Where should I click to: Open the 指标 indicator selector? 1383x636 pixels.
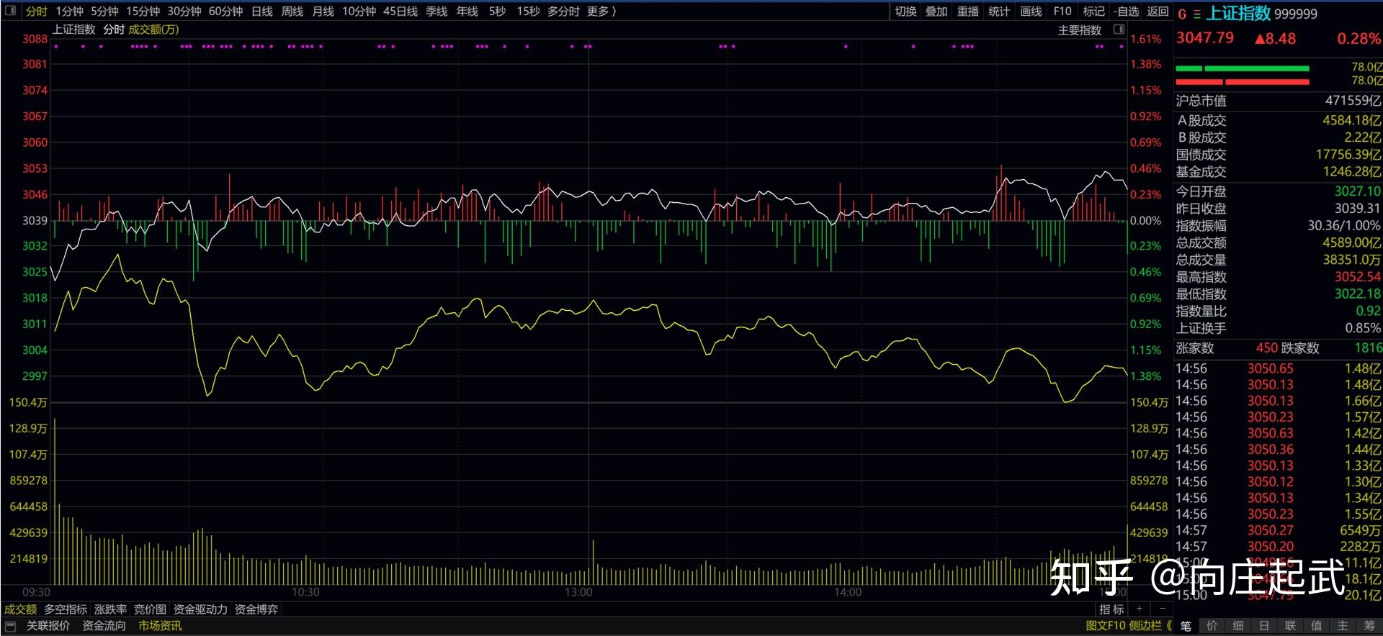pyautogui.click(x=1111, y=609)
